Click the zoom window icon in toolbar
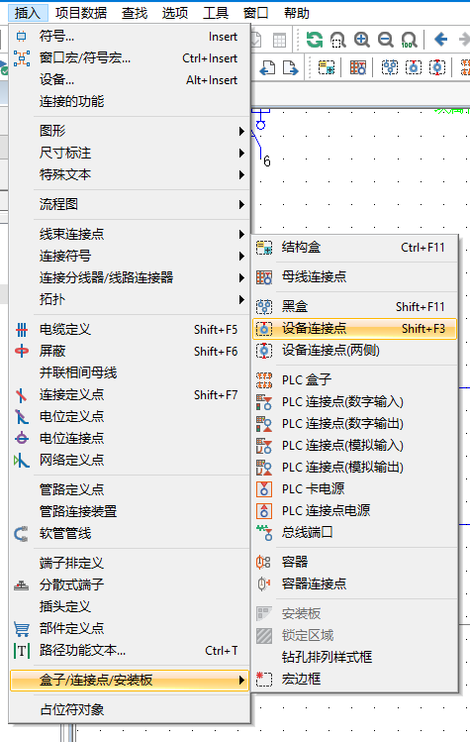 (338, 40)
